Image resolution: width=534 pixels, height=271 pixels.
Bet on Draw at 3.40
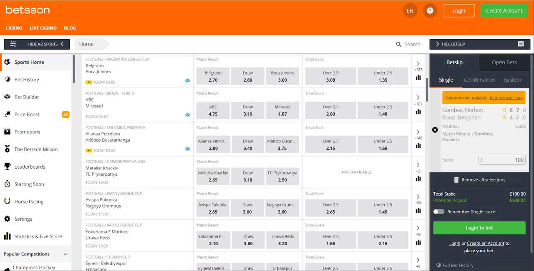(248, 144)
